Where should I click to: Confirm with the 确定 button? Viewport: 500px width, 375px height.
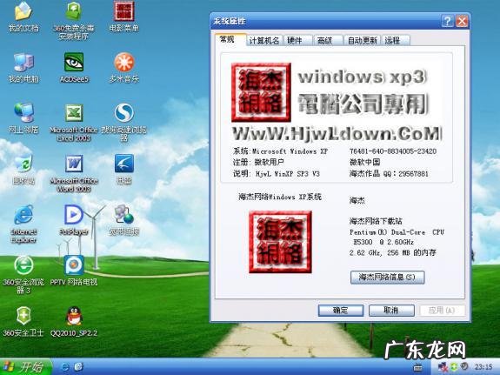(341, 311)
